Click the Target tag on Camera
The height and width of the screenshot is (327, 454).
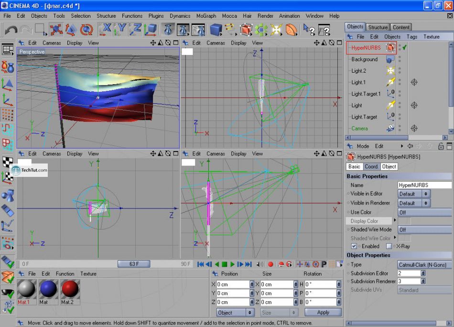click(x=414, y=128)
